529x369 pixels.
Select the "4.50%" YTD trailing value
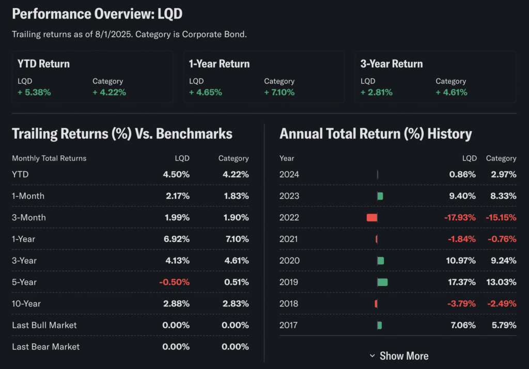pos(176,174)
